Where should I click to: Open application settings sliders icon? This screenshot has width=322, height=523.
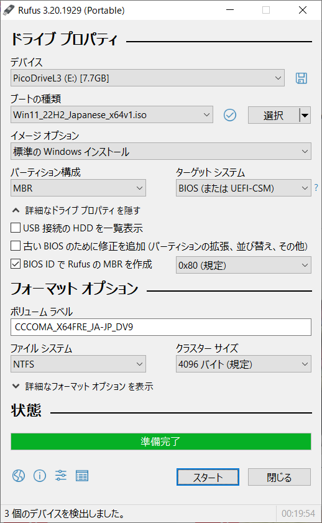pos(61,476)
